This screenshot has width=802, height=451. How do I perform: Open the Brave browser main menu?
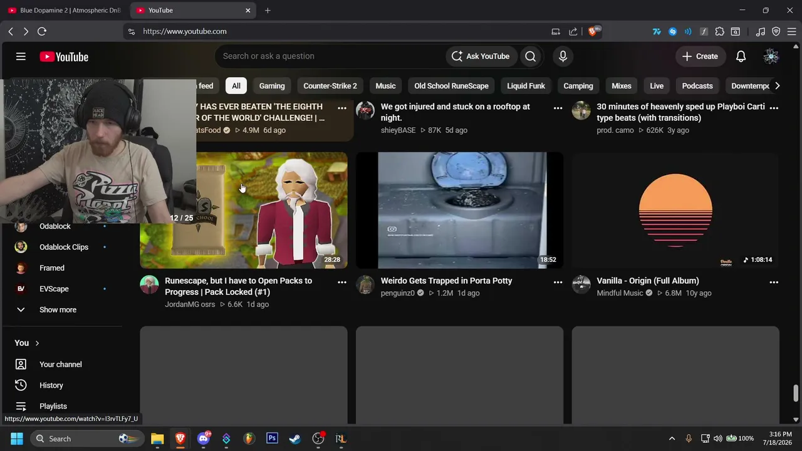[791, 31]
